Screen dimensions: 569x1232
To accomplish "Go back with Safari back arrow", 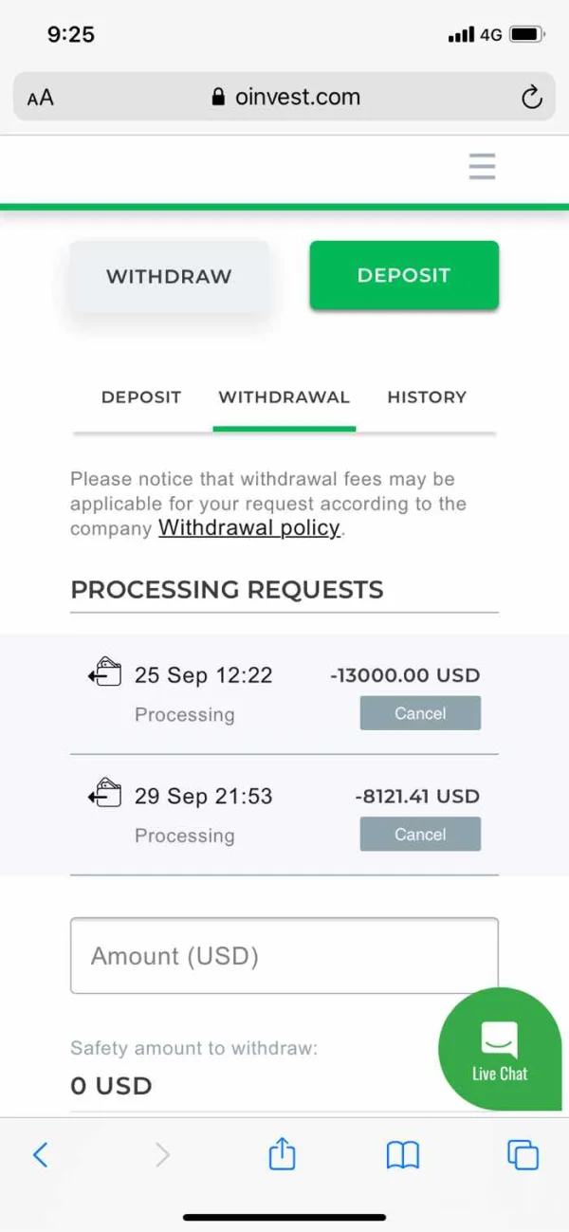I will (40, 1154).
